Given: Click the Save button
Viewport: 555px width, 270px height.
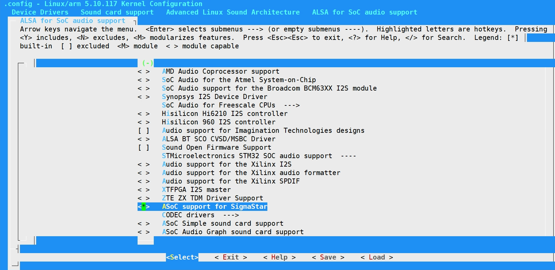Looking at the screenshot, I should [x=328, y=257].
